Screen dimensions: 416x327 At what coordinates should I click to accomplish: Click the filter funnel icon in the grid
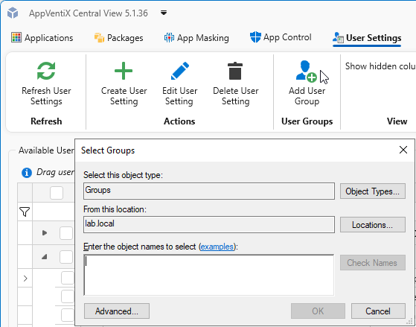(x=25, y=212)
